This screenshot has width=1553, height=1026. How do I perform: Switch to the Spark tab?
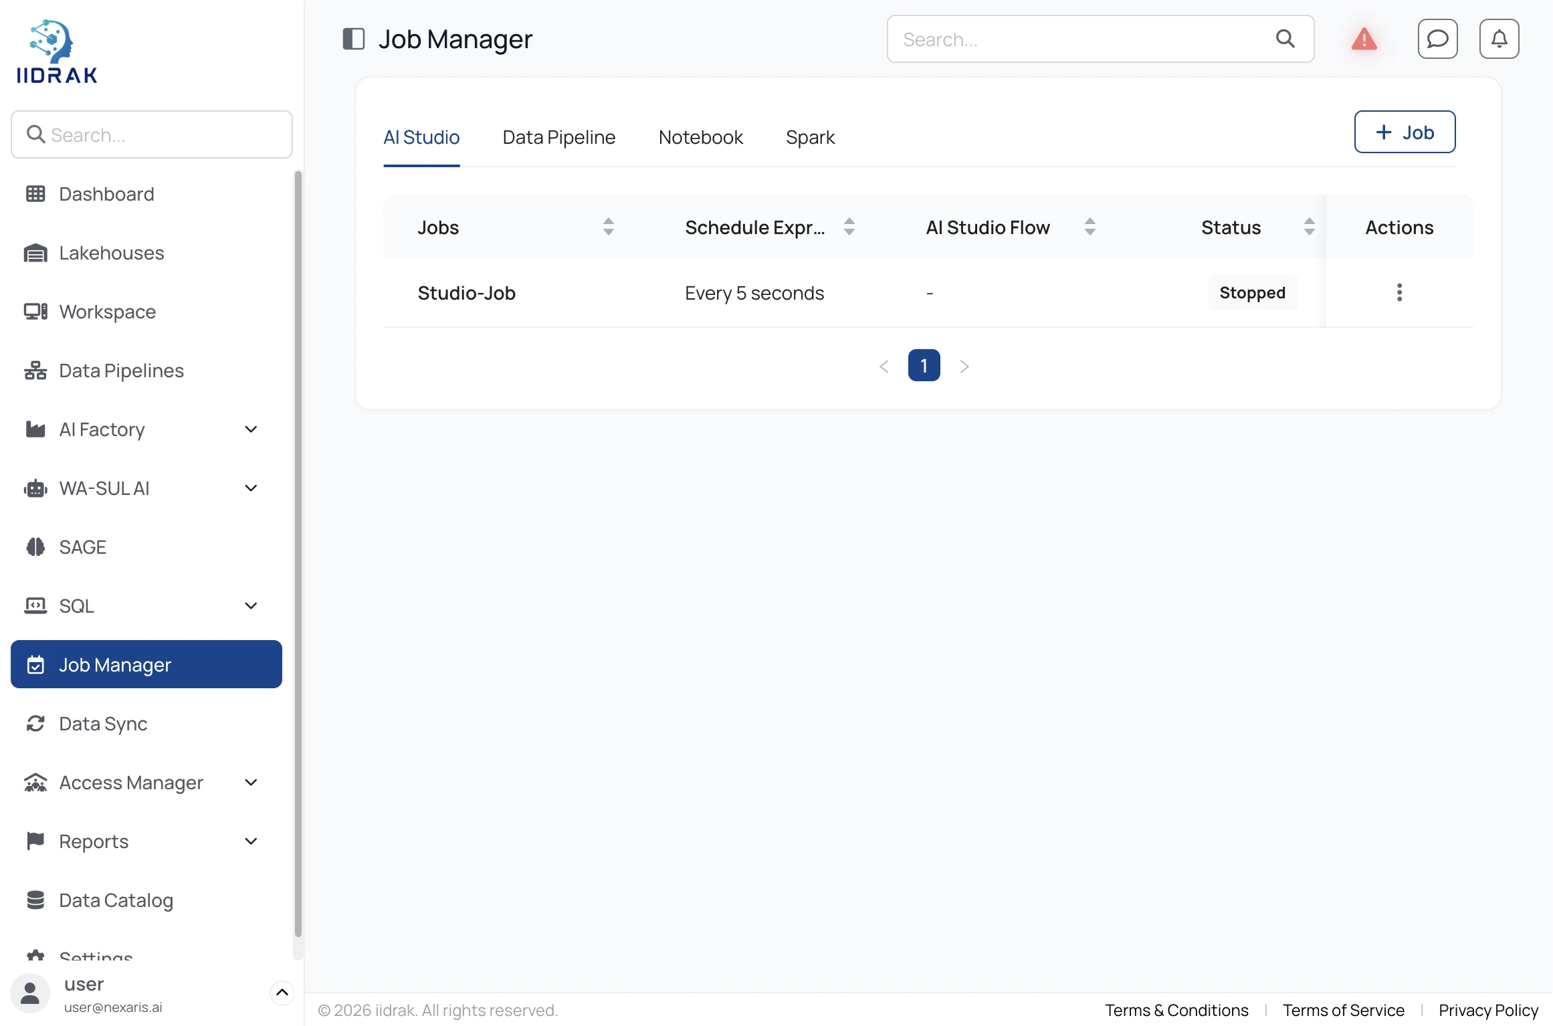[810, 137]
